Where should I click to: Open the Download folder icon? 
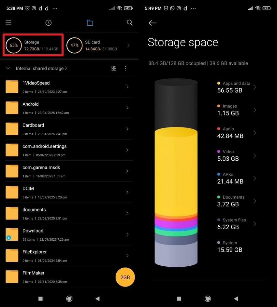(12, 234)
